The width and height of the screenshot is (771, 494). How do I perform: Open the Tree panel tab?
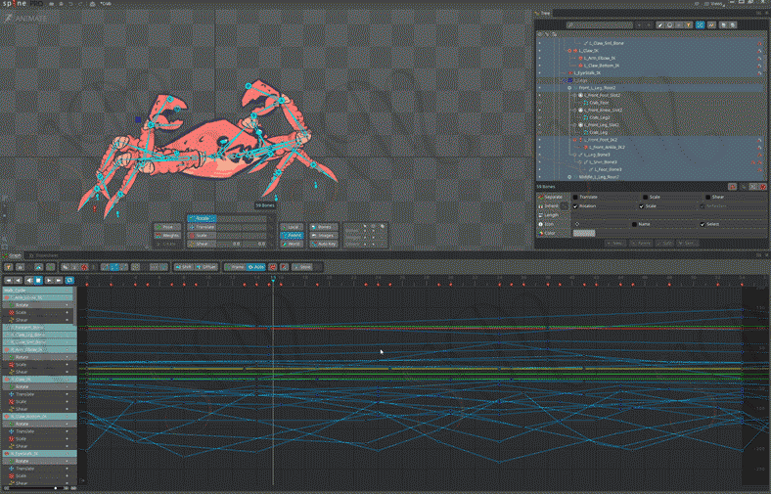pos(543,14)
